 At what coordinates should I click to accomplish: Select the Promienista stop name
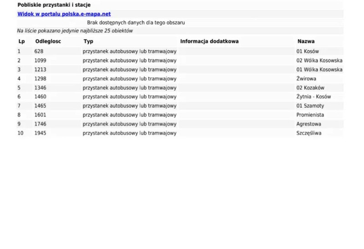310,115
